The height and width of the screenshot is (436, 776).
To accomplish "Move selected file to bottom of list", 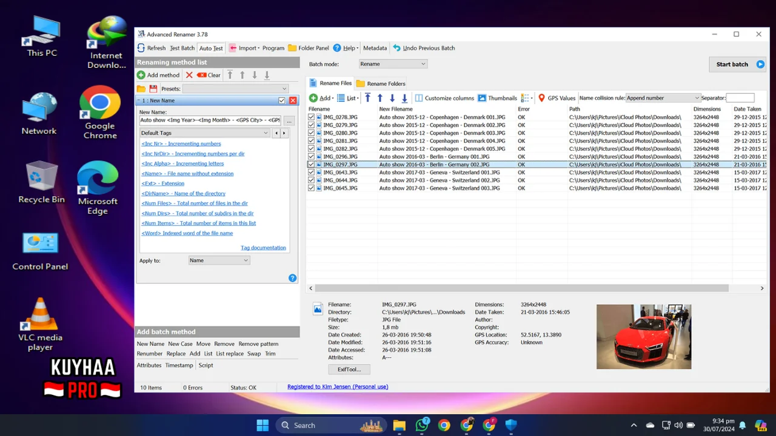I will tap(404, 98).
